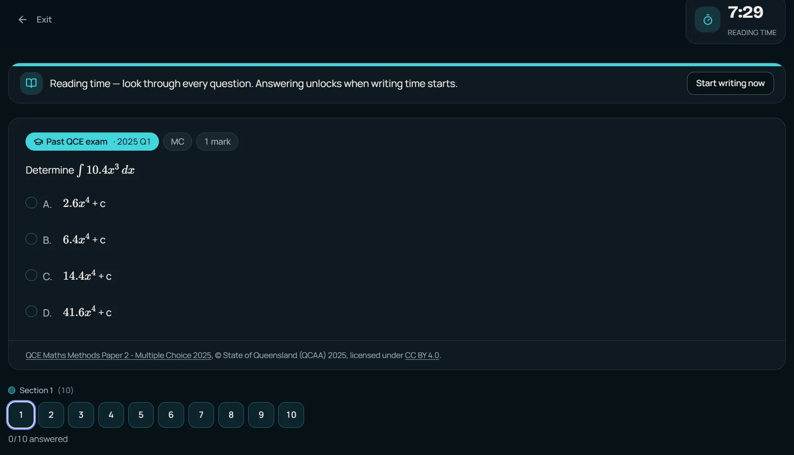Click the Exit label text
This screenshot has width=794, height=455.
pos(44,19)
